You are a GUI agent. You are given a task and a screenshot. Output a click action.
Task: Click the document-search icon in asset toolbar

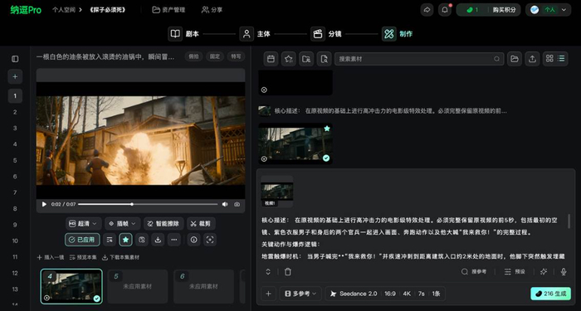tap(325, 59)
